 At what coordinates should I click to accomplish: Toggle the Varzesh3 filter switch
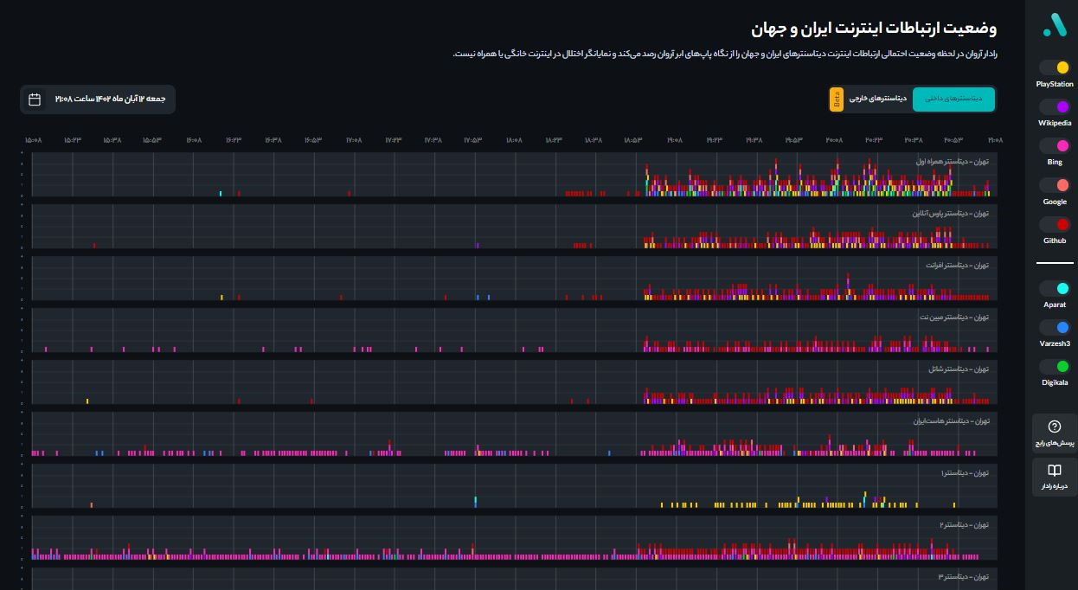click(x=1055, y=327)
